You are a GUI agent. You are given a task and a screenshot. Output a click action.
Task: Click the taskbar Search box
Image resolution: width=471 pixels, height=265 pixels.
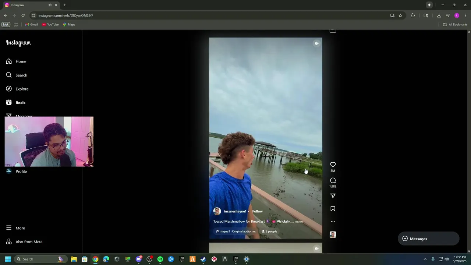40,259
